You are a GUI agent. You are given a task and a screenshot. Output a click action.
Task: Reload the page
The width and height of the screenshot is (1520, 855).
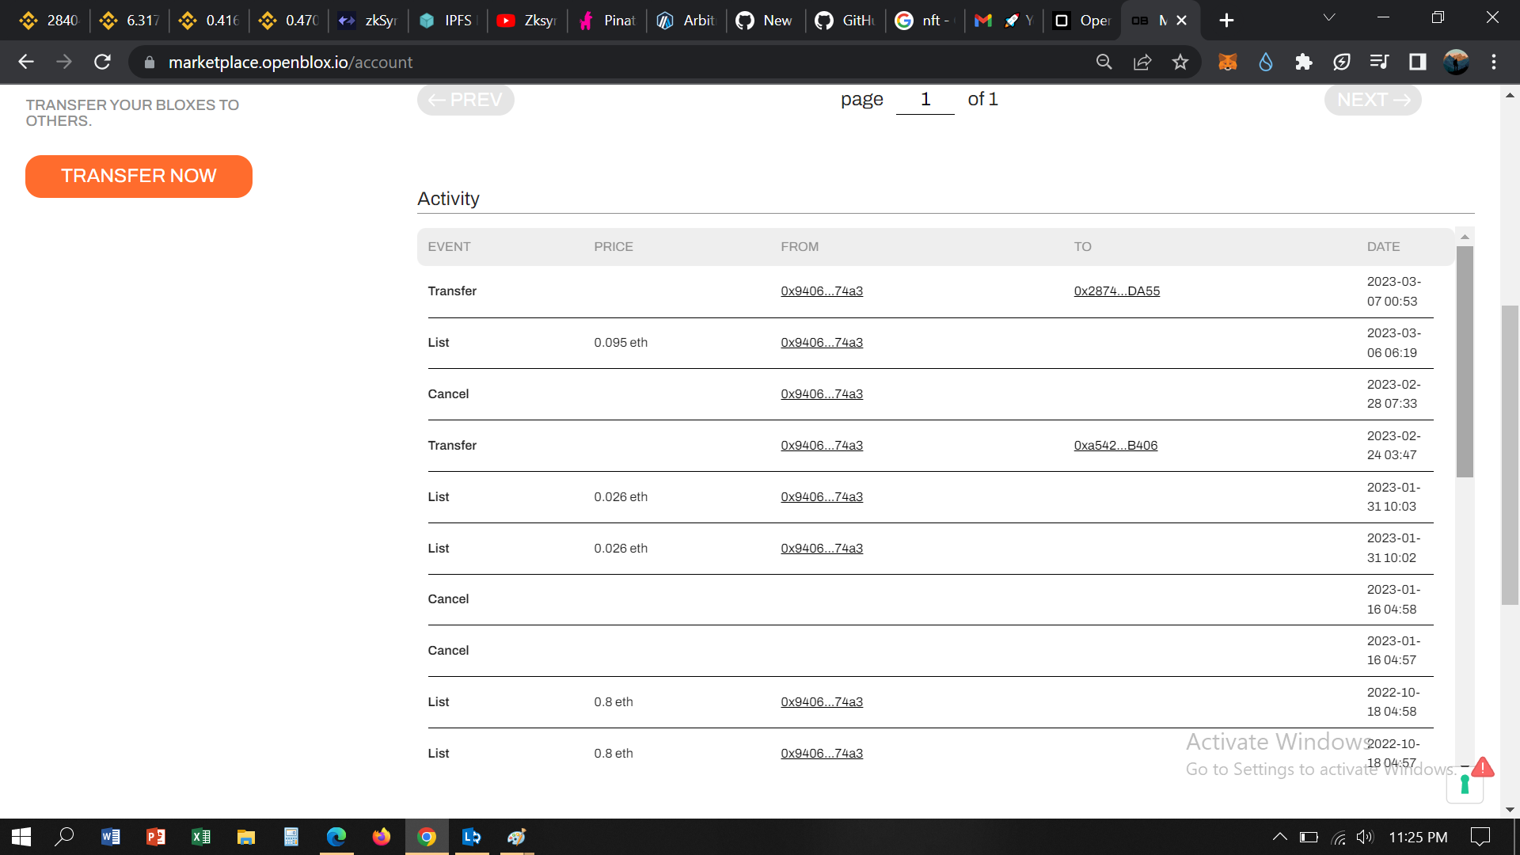point(102,62)
